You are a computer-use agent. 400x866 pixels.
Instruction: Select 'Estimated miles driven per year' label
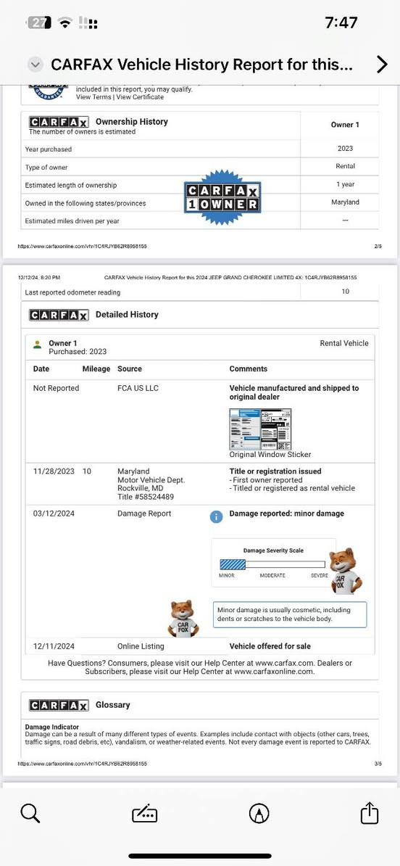(72, 221)
